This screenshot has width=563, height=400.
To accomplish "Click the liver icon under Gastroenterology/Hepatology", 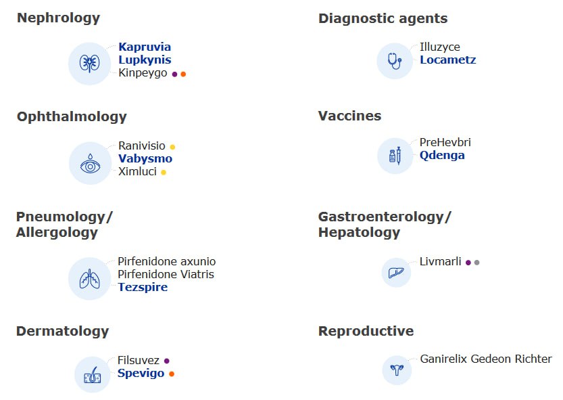I will (396, 272).
